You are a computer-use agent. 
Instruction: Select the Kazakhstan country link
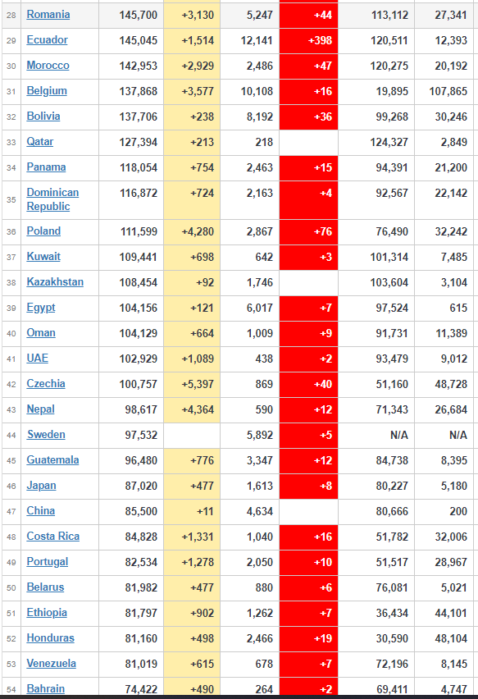click(55, 282)
